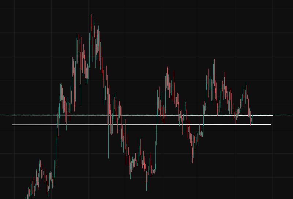Click the lowest wick in the middle trough
Screen dimensions: 293x199
pos(147,190)
